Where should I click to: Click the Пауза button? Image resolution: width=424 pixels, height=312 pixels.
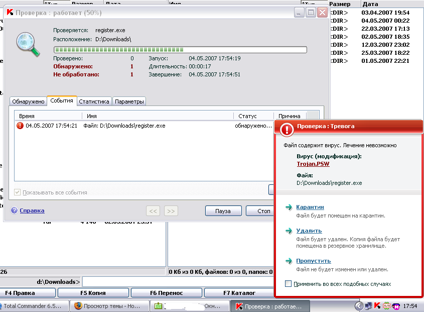223,211
